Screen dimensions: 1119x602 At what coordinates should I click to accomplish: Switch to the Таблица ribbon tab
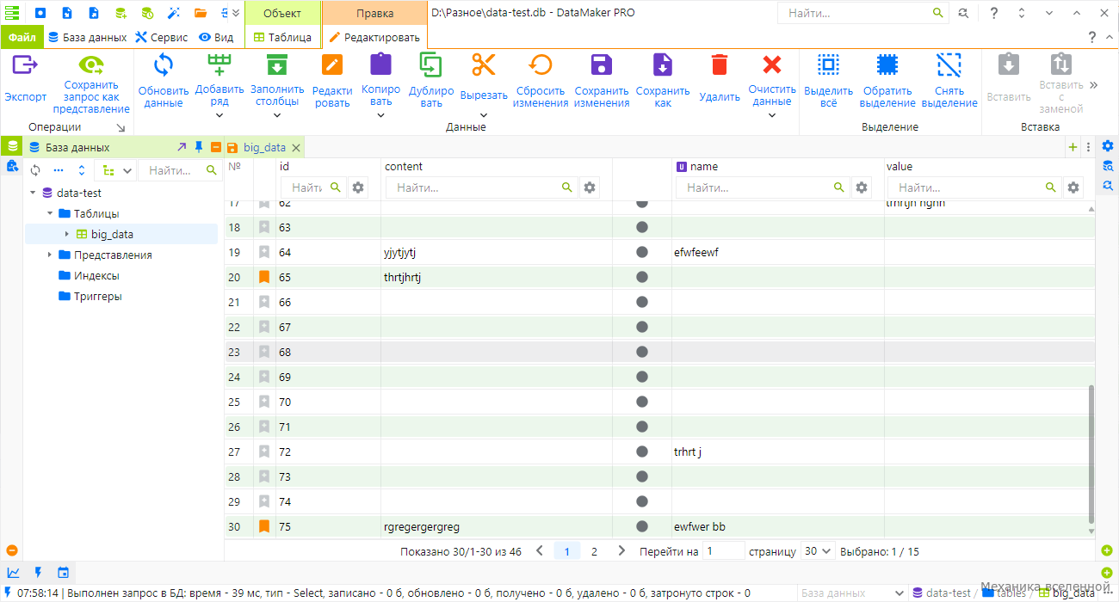click(282, 37)
